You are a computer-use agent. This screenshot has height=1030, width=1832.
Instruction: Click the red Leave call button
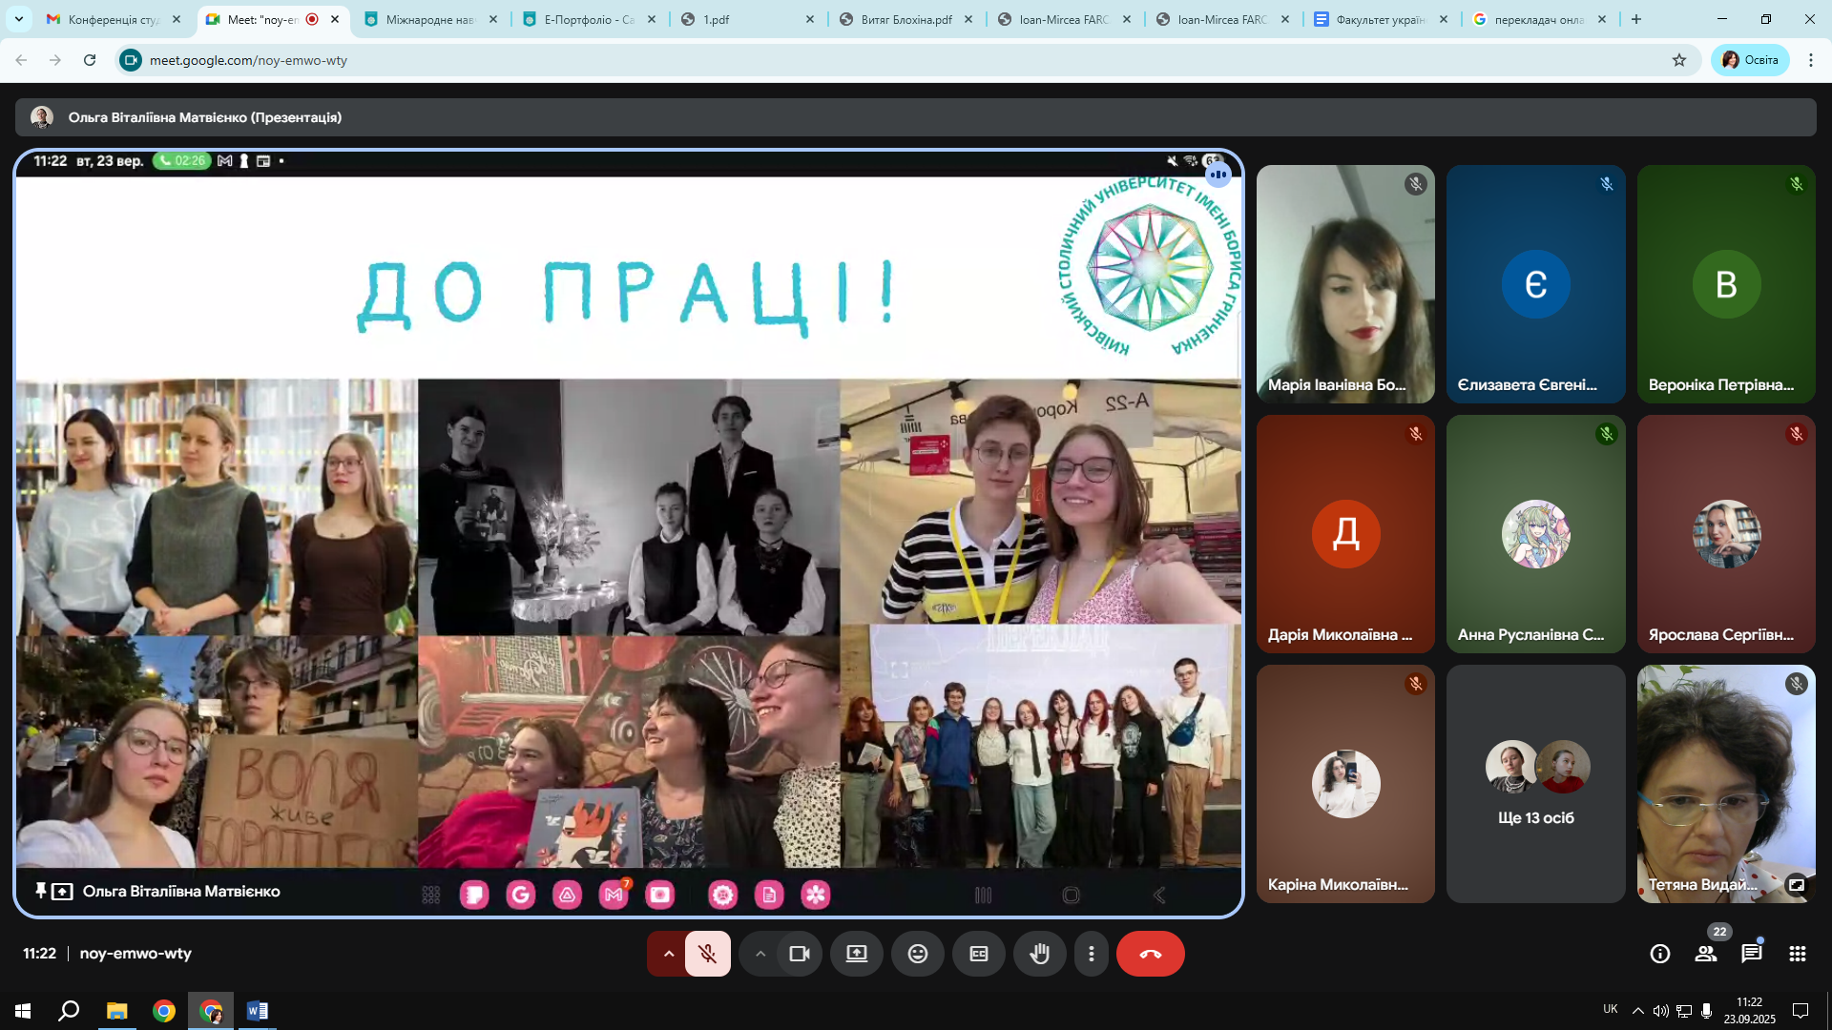1150,954
